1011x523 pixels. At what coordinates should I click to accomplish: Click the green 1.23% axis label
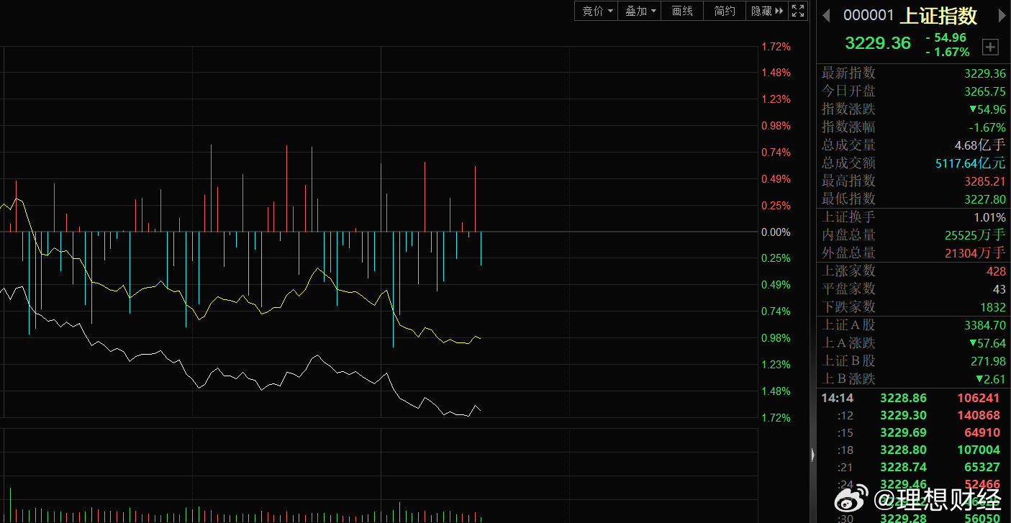point(776,365)
